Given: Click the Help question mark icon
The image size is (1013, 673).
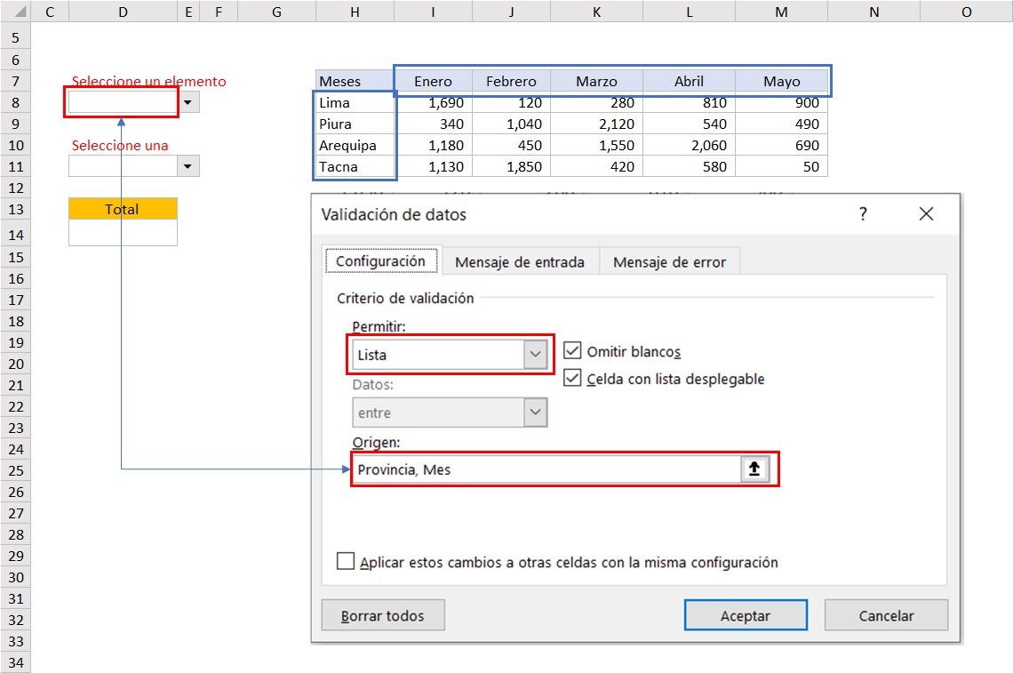Looking at the screenshot, I should point(862,213).
